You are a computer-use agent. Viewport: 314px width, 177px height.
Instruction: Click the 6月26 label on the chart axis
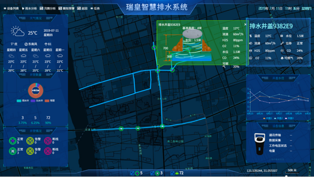point(260,114)
